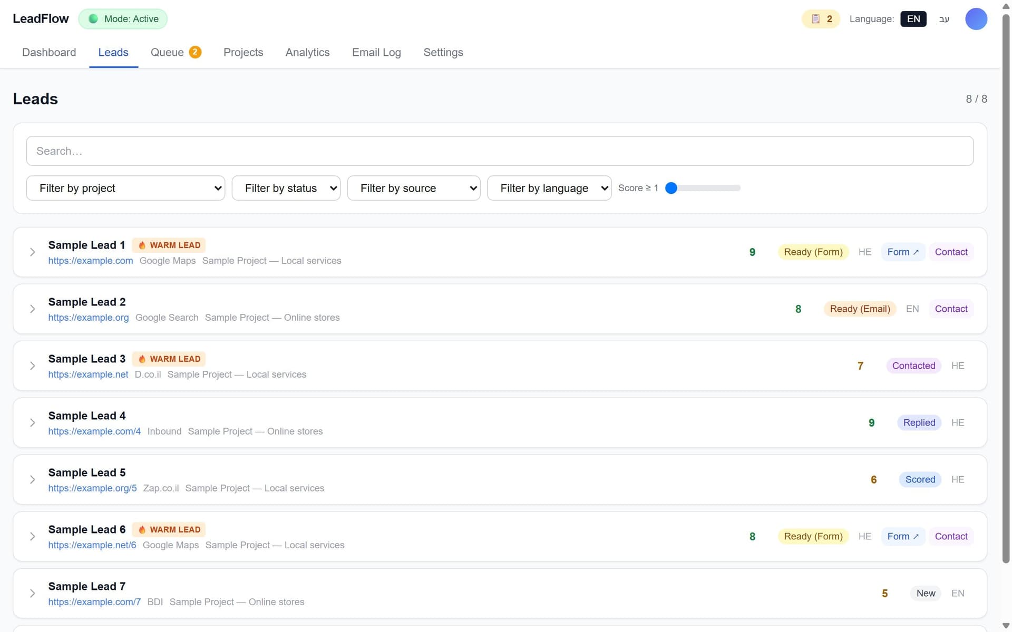This screenshot has height=632, width=1012.
Task: Click the clipboard notification badge showing 2
Action: click(x=821, y=19)
